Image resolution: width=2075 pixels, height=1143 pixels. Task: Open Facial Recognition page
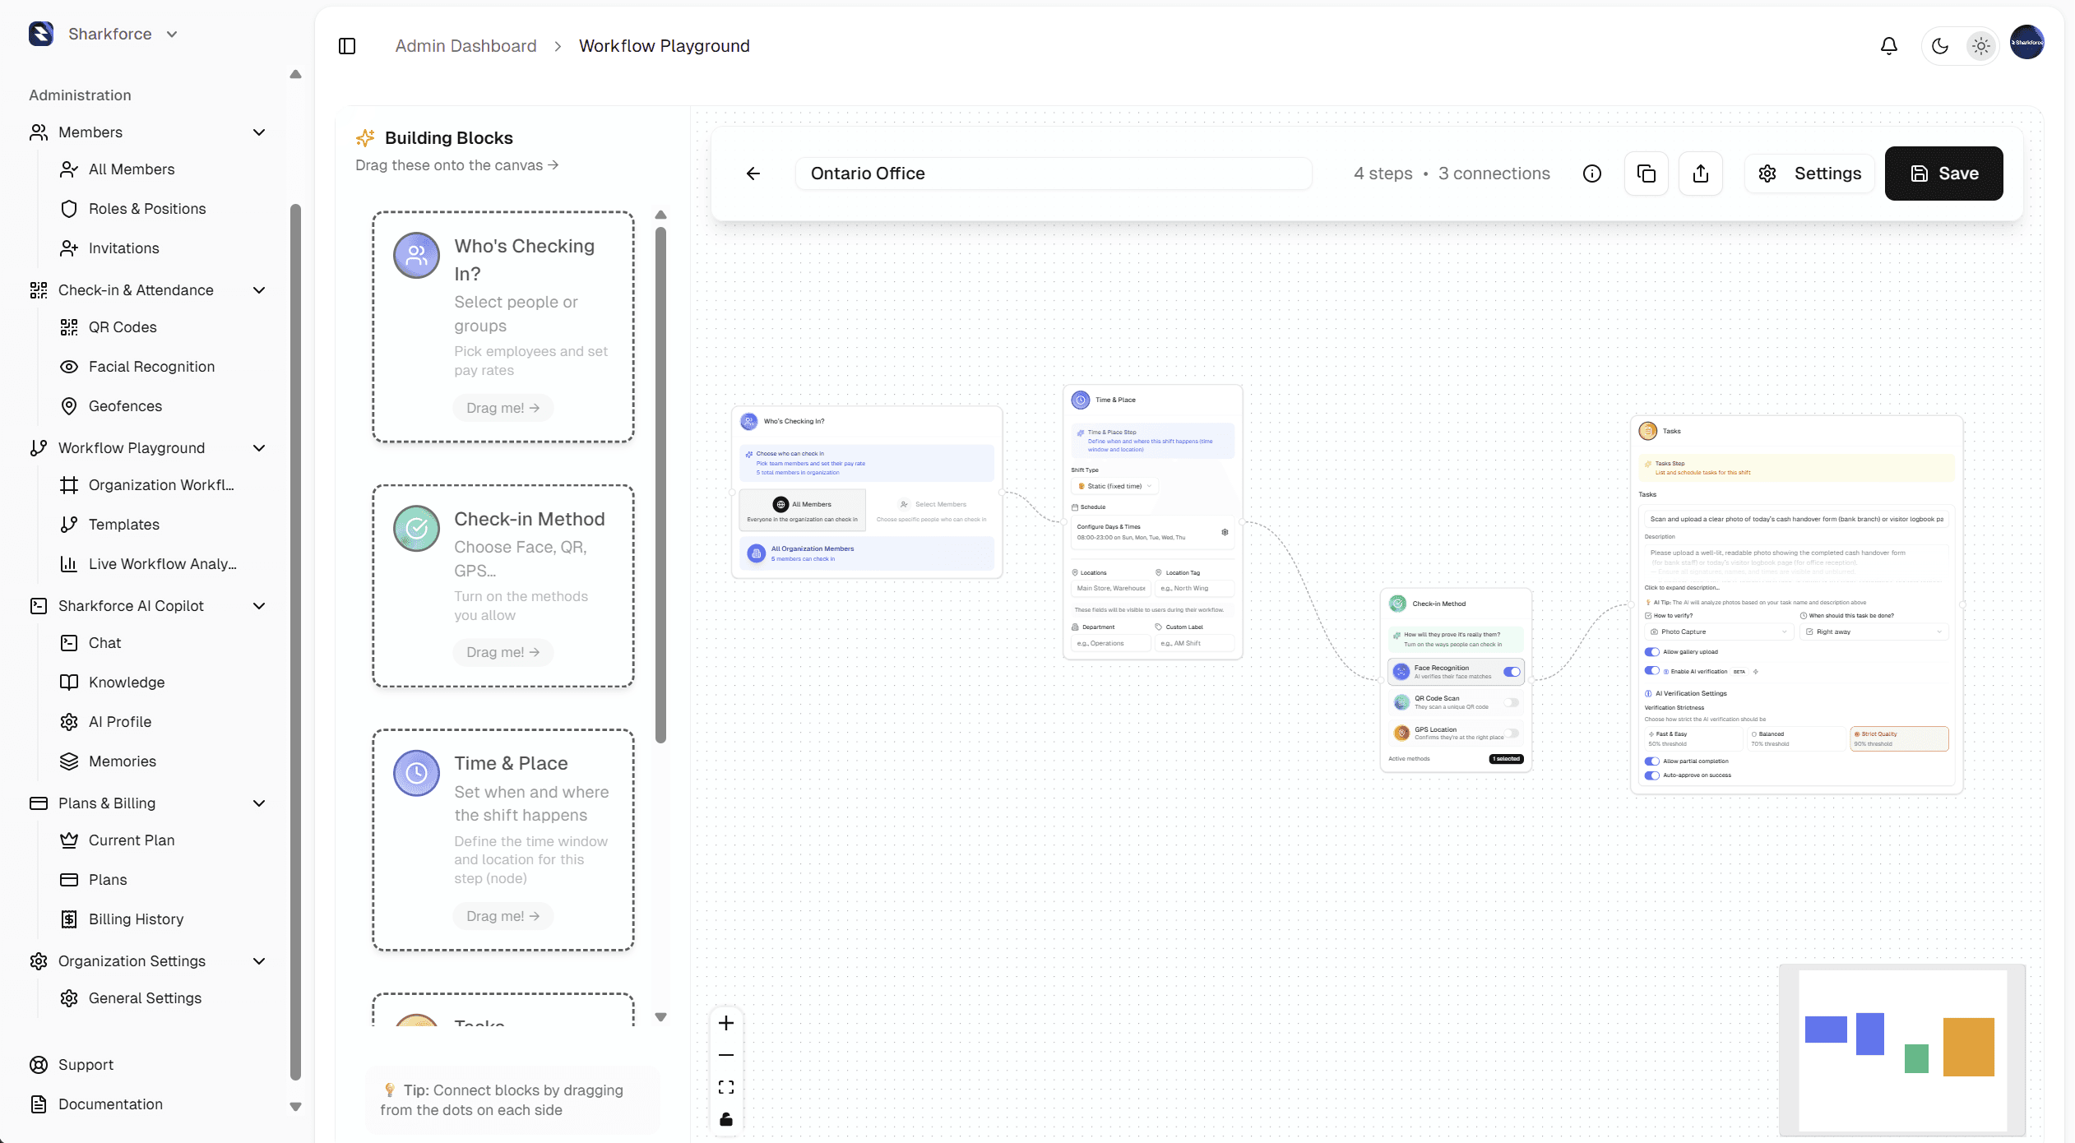(151, 367)
